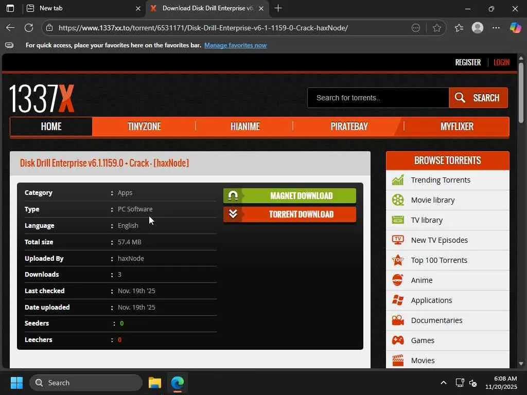
Task: Click the Windows taskbar Search box
Action: pos(86,383)
